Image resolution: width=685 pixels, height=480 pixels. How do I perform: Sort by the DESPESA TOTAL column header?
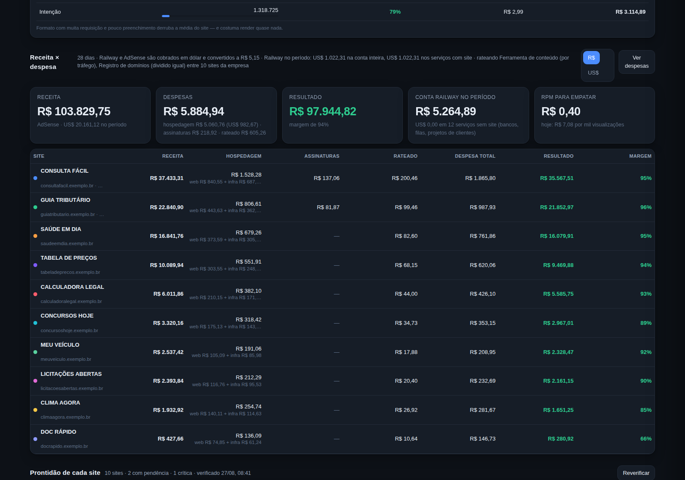(475, 156)
